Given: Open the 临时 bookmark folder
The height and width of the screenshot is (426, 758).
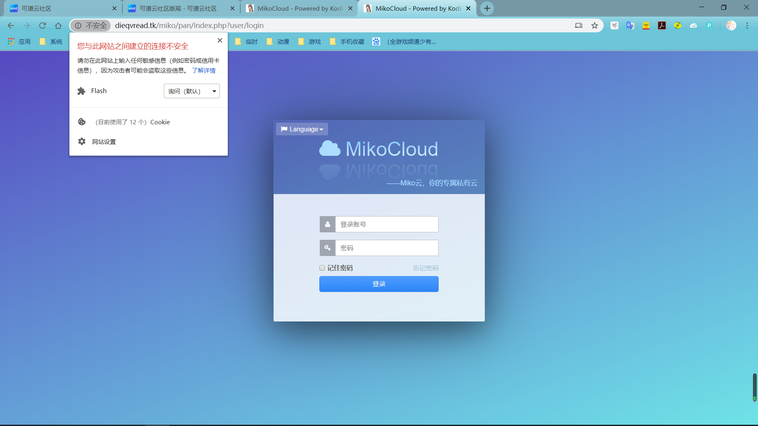Looking at the screenshot, I should 246,41.
